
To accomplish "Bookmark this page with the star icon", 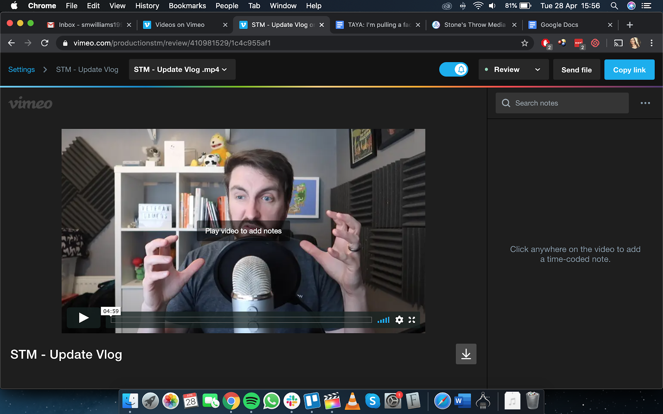I will (x=525, y=43).
